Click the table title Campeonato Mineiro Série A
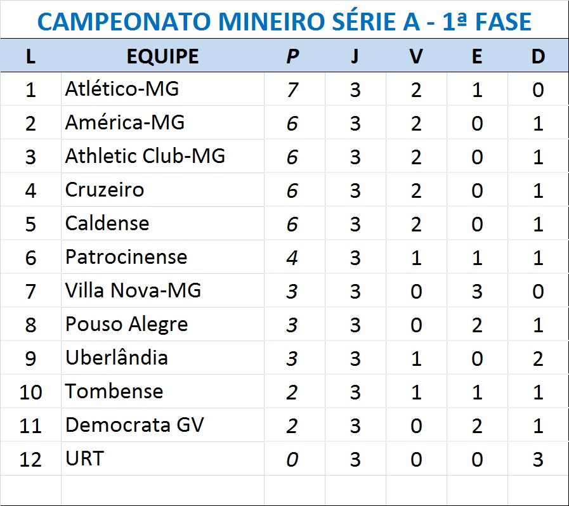Image resolution: width=569 pixels, height=506 pixels. tap(284, 22)
